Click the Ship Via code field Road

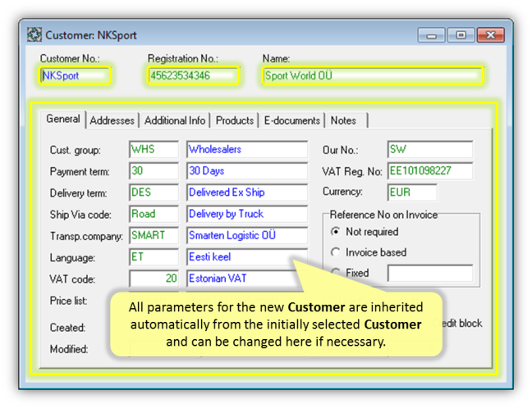pos(154,214)
